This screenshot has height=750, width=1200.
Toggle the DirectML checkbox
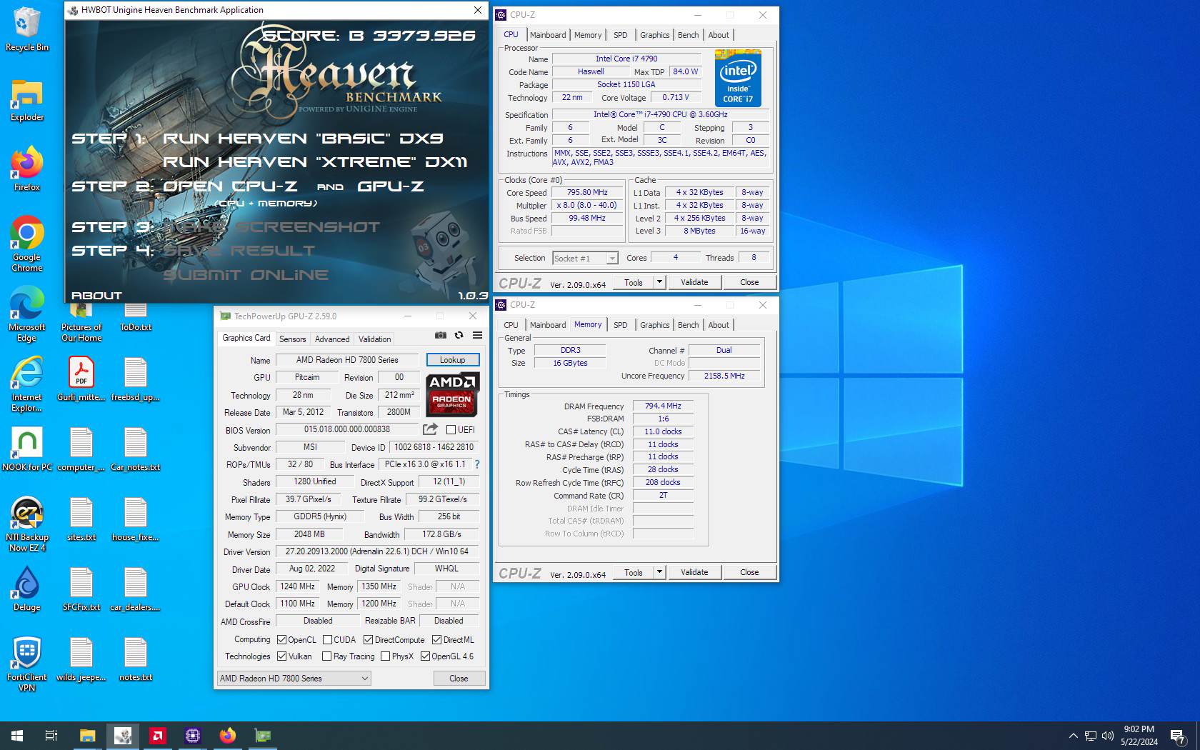[436, 639]
